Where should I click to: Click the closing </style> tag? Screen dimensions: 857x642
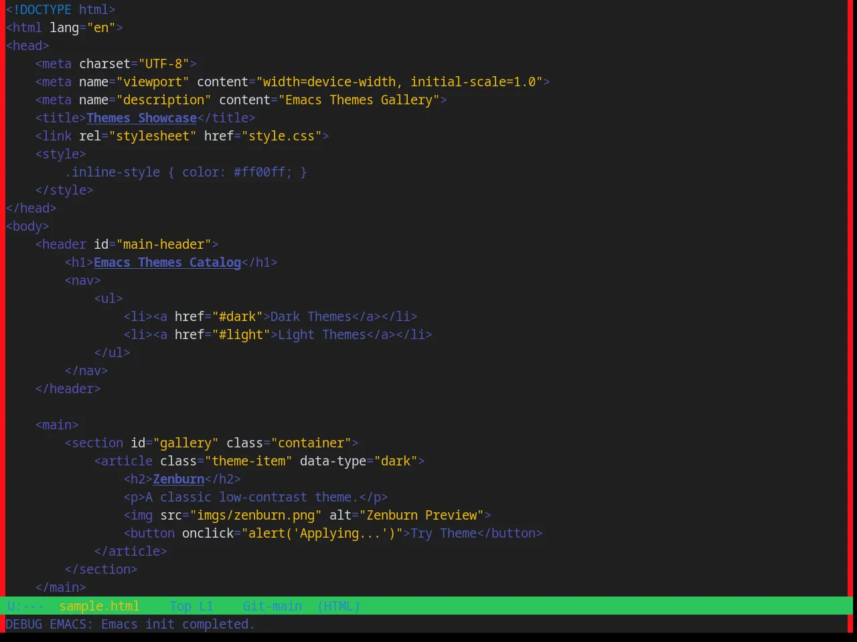tap(64, 190)
